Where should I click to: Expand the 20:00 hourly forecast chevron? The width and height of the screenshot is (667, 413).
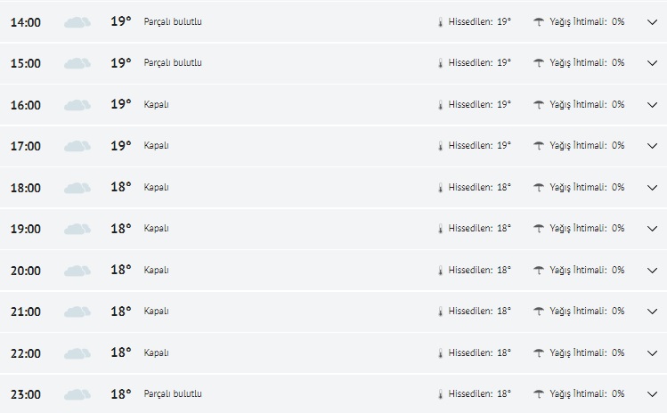(x=652, y=271)
